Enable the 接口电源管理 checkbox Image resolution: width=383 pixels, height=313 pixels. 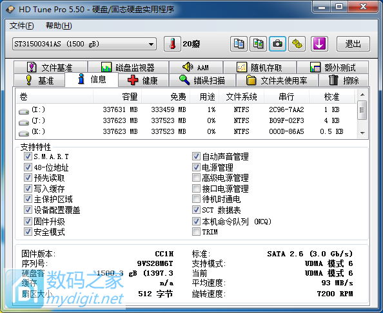[x=196, y=189]
